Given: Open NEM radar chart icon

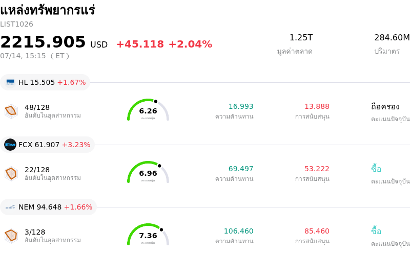Looking at the screenshot, I should [11, 236].
